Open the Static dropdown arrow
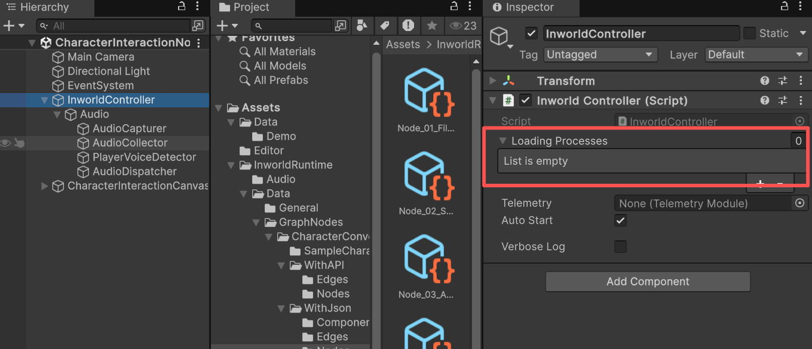The width and height of the screenshot is (812, 349). (803, 33)
